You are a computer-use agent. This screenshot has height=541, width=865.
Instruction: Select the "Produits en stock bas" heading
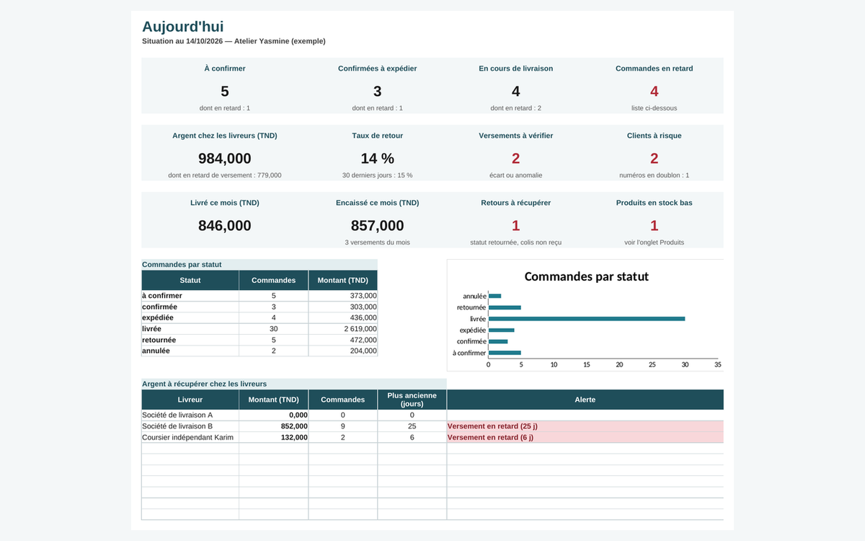point(655,203)
